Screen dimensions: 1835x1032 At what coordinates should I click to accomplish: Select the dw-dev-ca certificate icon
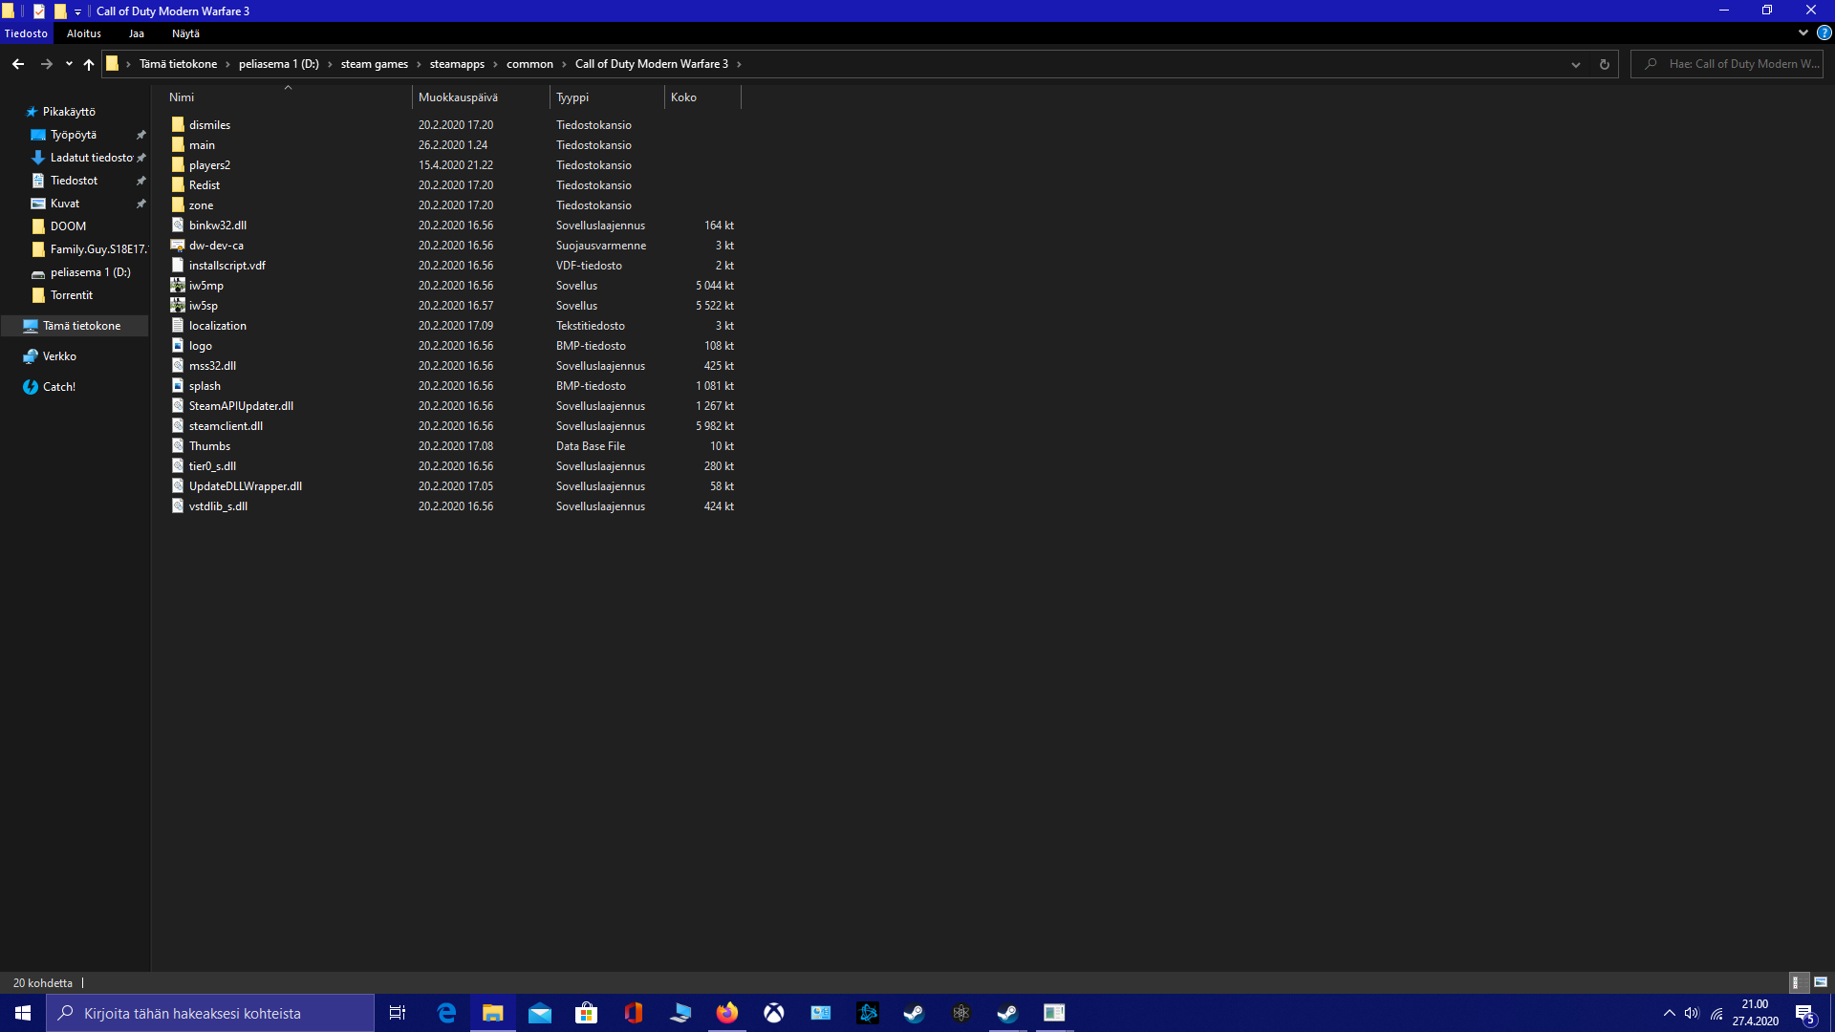click(178, 246)
